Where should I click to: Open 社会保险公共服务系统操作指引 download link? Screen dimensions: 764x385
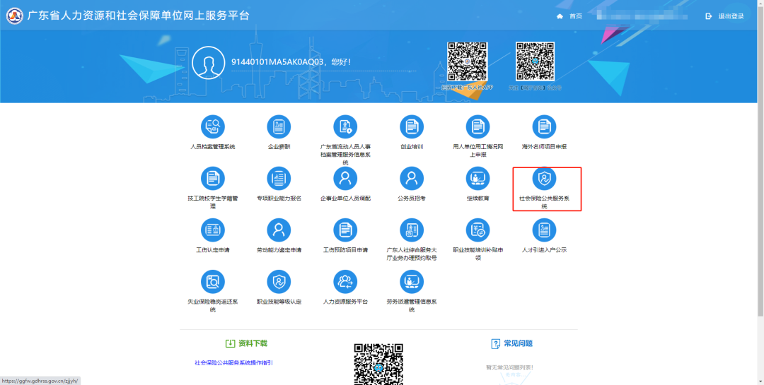tap(233, 362)
